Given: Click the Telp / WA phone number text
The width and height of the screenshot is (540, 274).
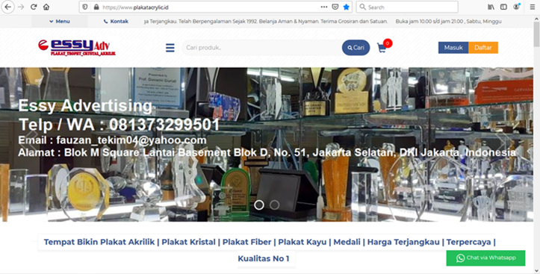Looking at the screenshot, I should coord(119,125).
